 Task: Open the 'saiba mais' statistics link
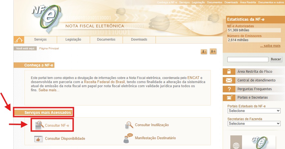(270, 46)
